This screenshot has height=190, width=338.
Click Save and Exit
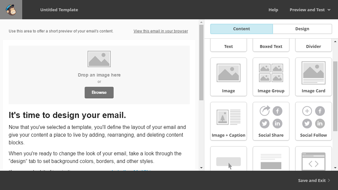(314, 181)
